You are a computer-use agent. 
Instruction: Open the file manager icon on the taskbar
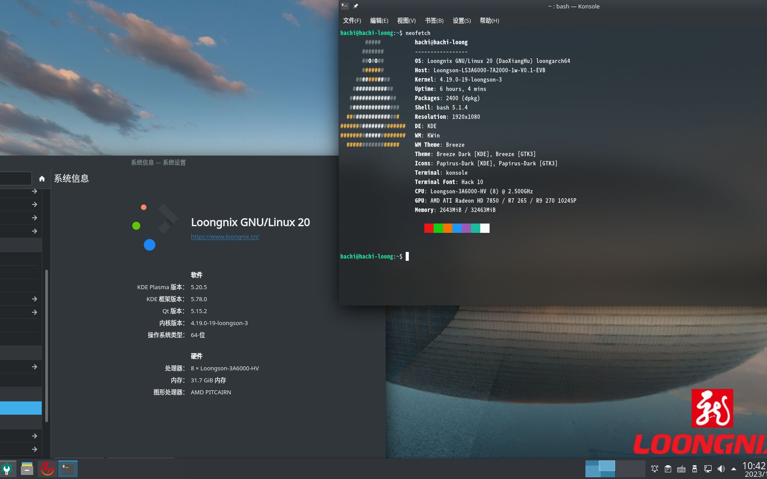click(27, 468)
